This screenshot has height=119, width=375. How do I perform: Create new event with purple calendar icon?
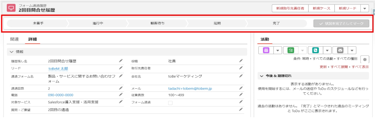pyautogui.click(x=266, y=50)
